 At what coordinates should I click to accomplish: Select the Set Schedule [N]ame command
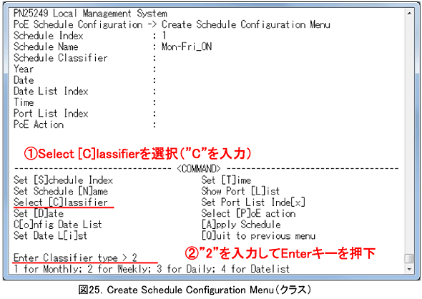61,191
